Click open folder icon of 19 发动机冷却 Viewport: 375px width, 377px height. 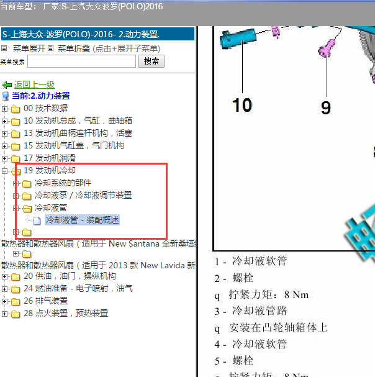point(16,171)
